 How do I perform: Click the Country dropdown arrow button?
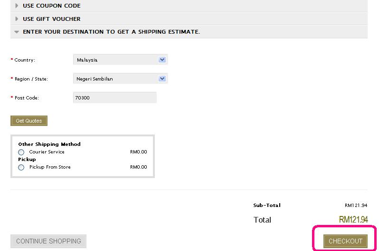coord(162,60)
